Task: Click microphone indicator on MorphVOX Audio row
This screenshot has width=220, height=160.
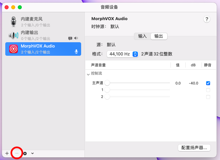Action: 76,51
